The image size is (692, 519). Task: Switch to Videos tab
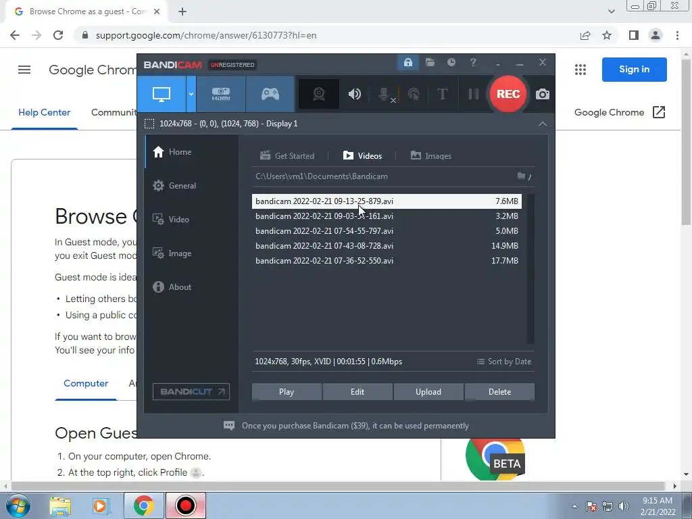(362, 156)
